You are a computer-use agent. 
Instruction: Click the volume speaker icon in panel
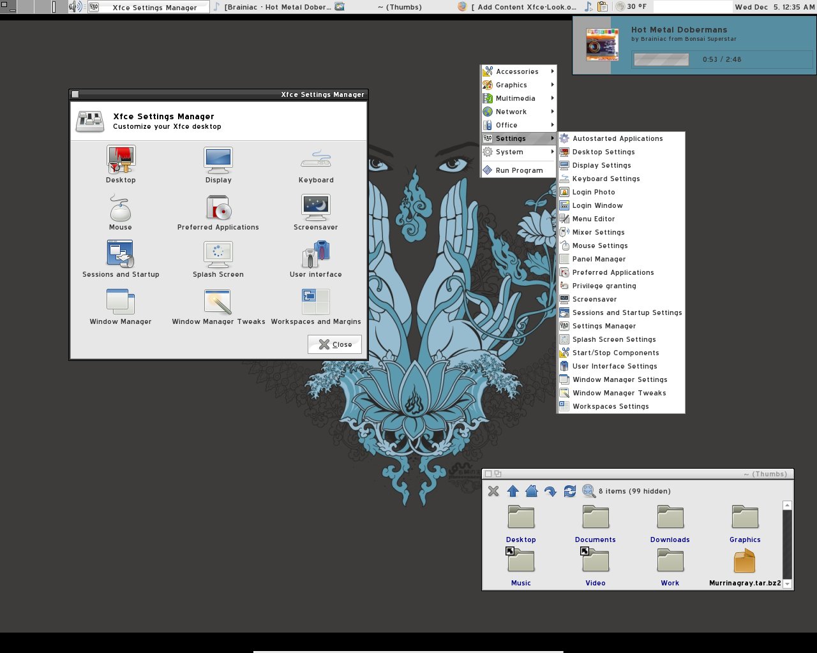pyautogui.click(x=76, y=7)
